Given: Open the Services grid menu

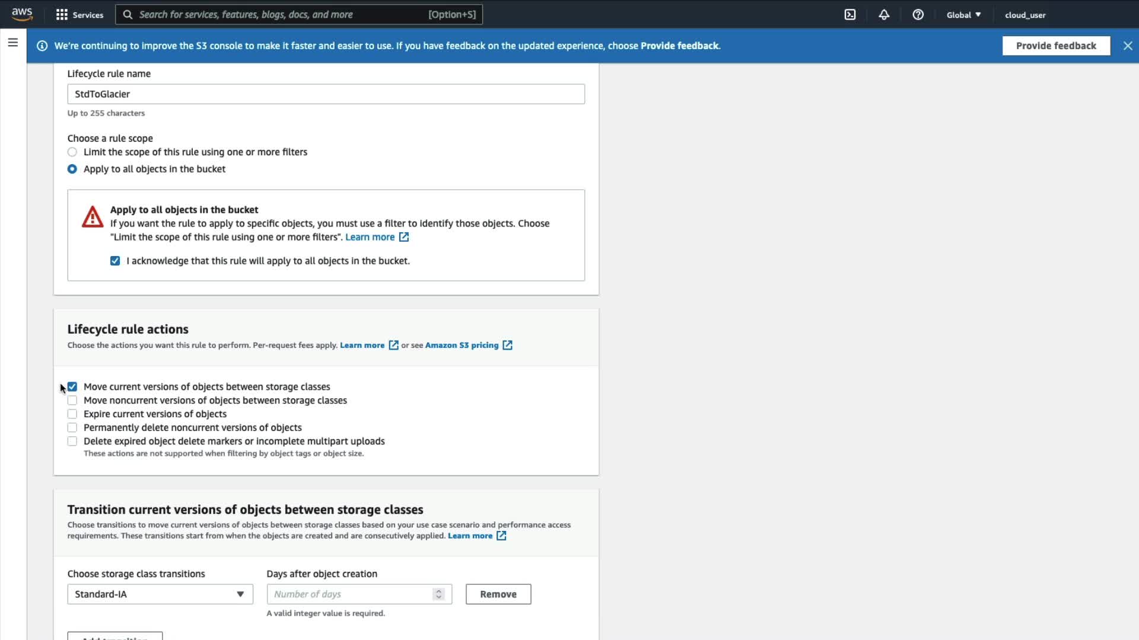Looking at the screenshot, I should (x=62, y=15).
